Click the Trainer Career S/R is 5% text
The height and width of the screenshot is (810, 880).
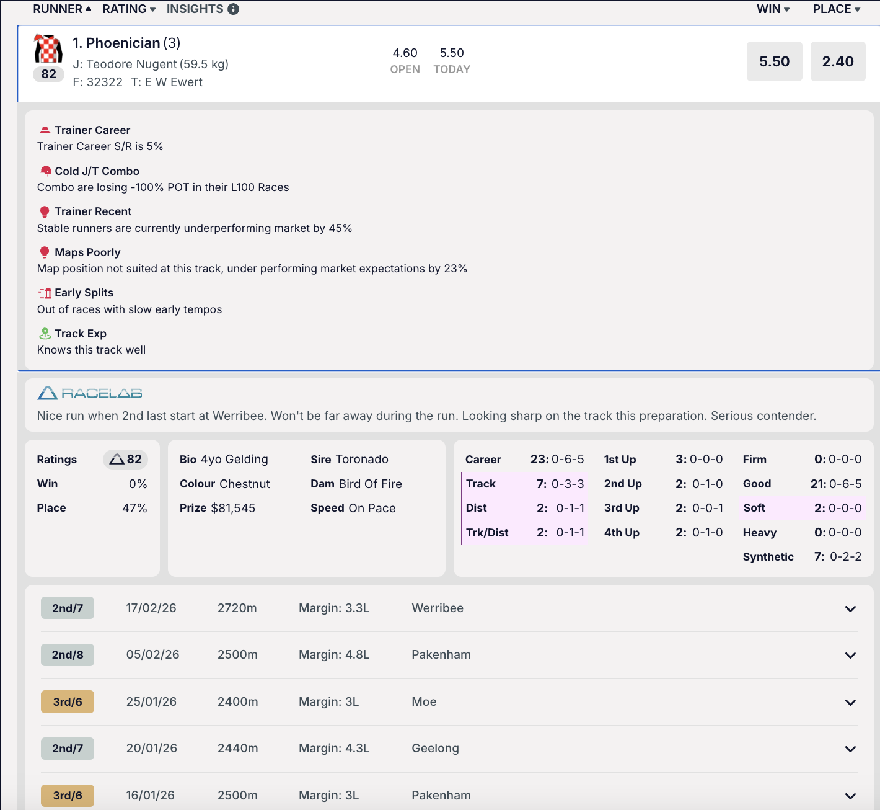(100, 146)
